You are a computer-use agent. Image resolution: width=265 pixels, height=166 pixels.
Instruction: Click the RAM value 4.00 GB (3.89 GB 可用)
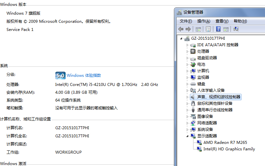[76, 92]
